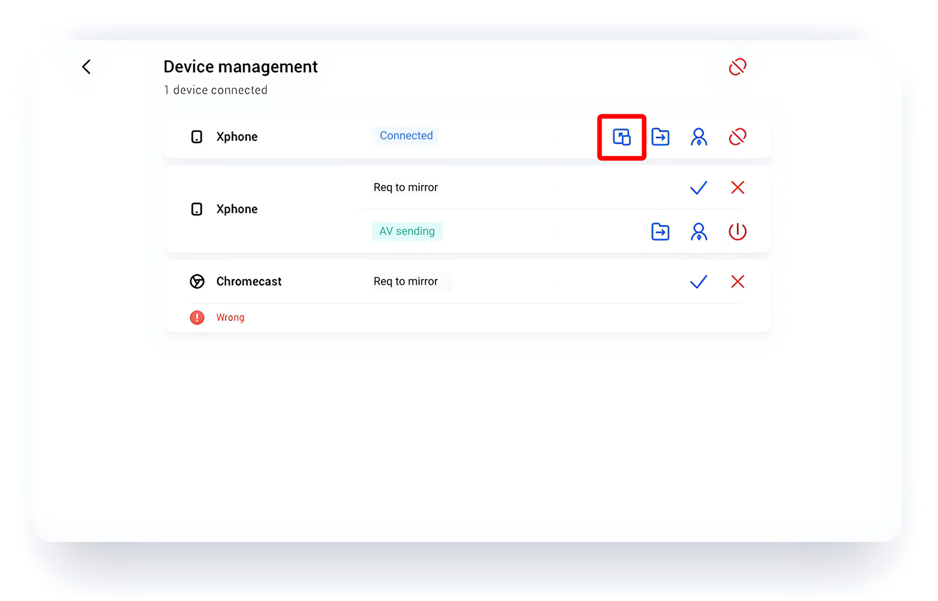Stop AV sending with the power icon

pyautogui.click(x=737, y=232)
